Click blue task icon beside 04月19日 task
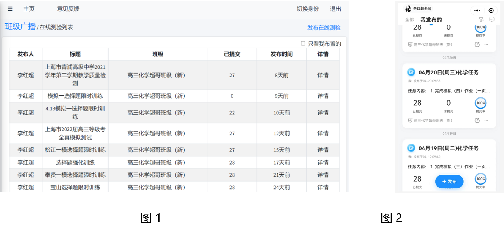This screenshot has height=229, width=504. [x=411, y=148]
